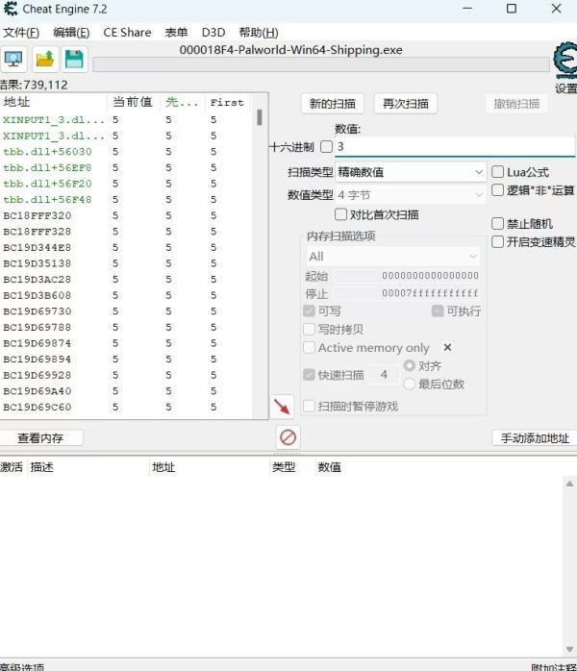Expand the 数值类型 dropdown

(411, 195)
